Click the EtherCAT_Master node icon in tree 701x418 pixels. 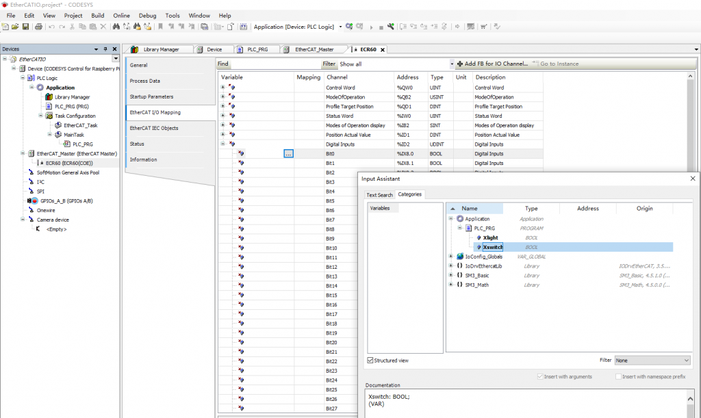coord(31,154)
